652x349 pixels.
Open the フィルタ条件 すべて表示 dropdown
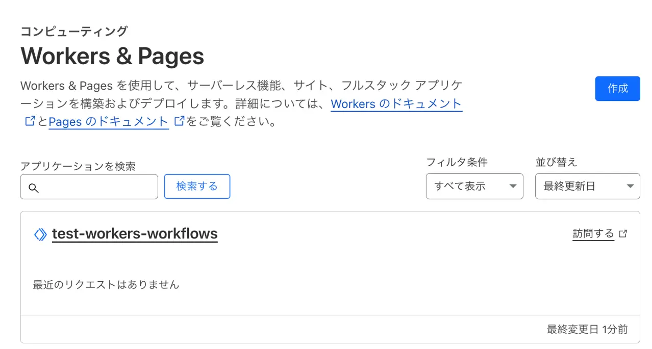coord(474,186)
